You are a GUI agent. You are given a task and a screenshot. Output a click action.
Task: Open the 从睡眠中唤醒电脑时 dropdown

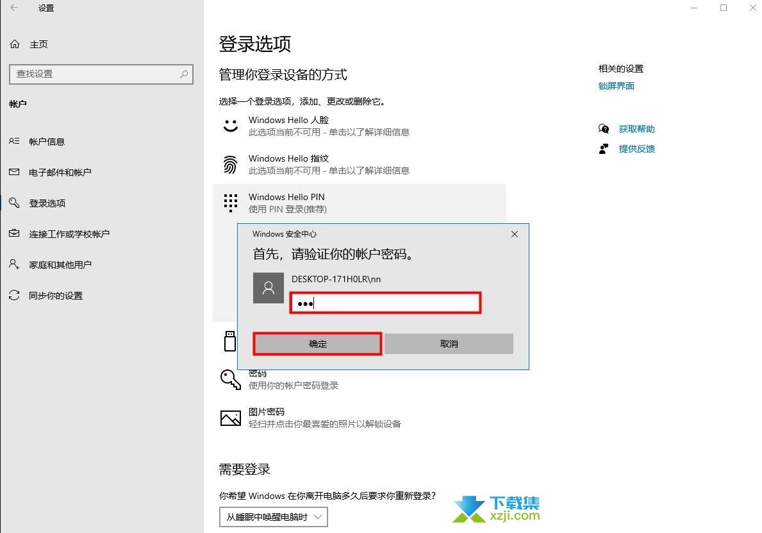click(x=274, y=517)
